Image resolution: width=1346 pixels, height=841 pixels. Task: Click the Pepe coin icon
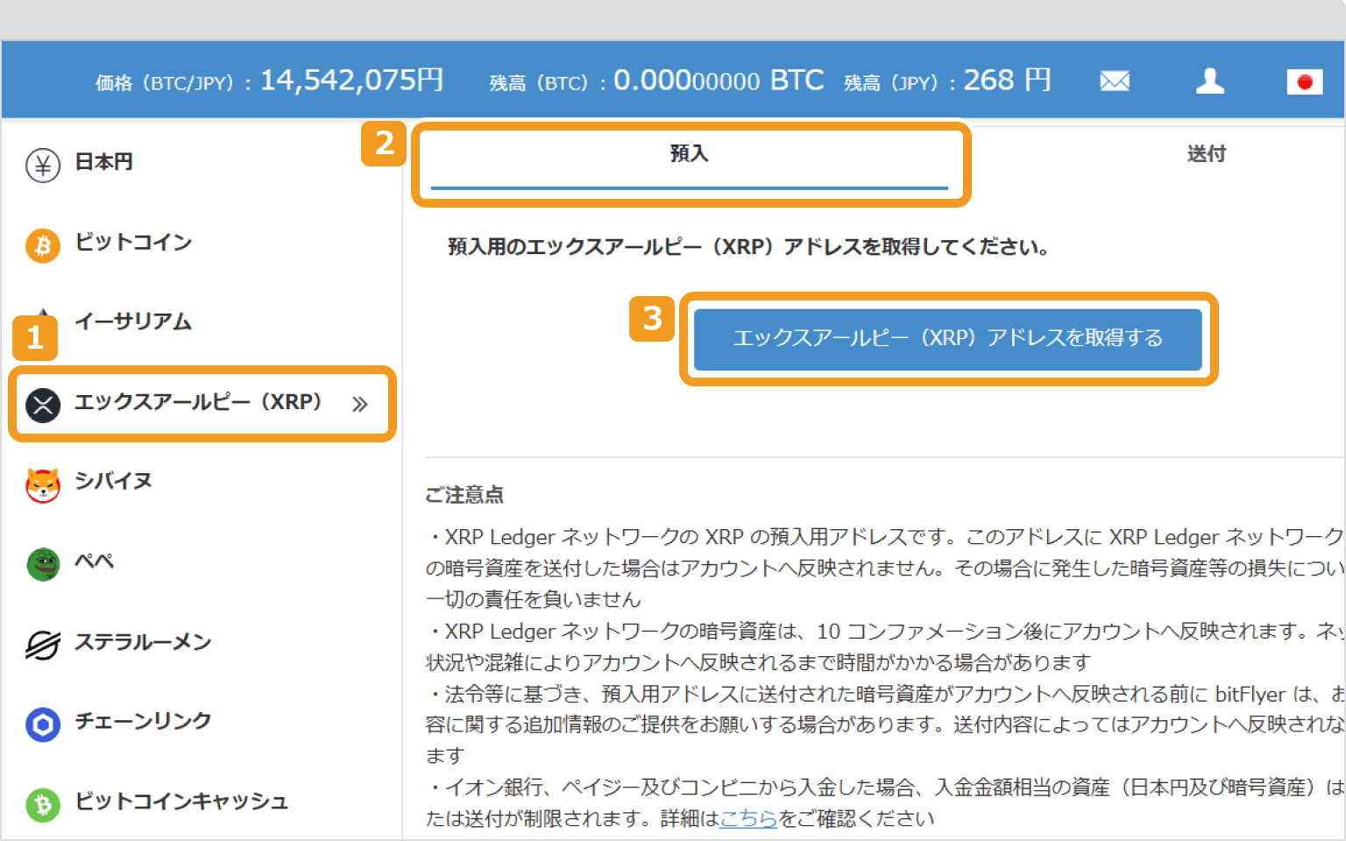[x=42, y=563]
